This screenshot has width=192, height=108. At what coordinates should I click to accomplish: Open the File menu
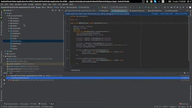click(x=2, y=4)
